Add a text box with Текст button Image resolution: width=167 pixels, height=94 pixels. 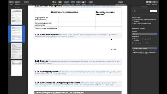(73, 2)
